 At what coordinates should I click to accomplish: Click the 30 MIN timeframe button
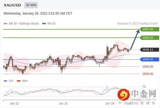(x=31, y=5)
